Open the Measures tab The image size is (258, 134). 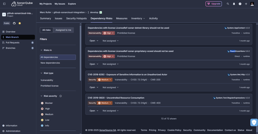click(122, 18)
